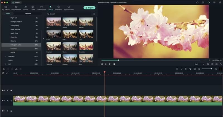
Task: Open the My Media tab
Action: 6,8
